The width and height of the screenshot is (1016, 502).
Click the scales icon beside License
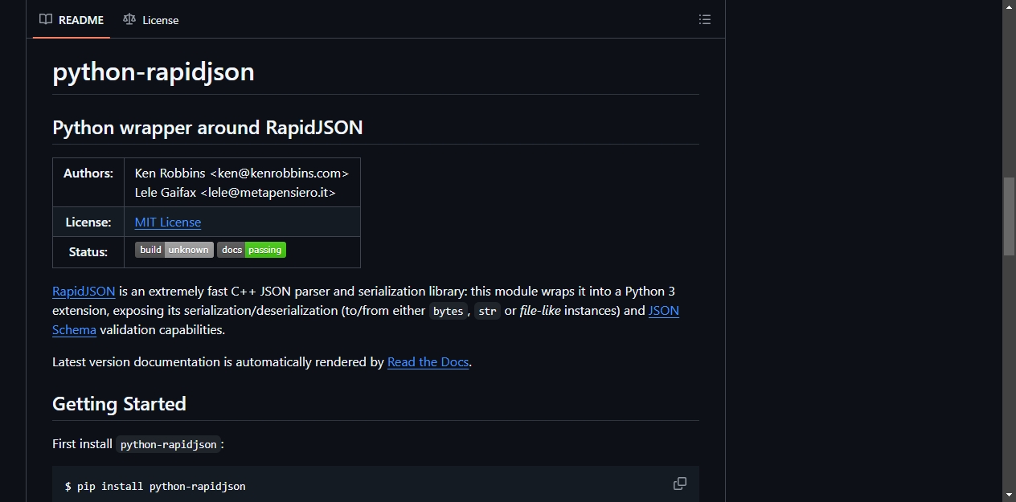point(129,19)
